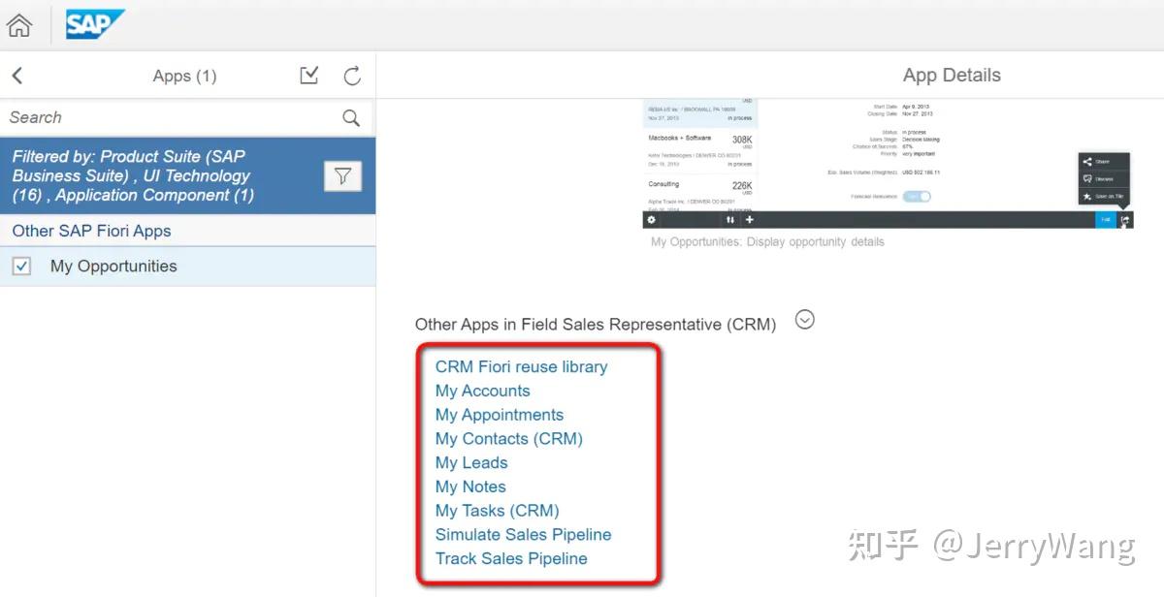
Task: Click the sort icon in the footer toolbar
Action: 729,220
